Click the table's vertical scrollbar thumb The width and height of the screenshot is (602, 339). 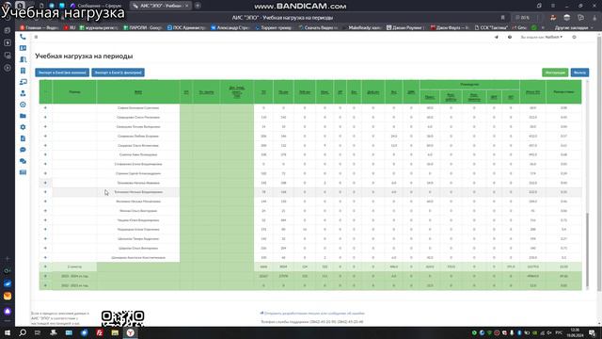click(587, 250)
